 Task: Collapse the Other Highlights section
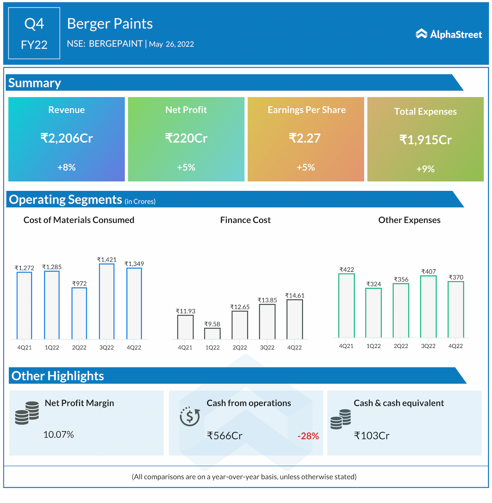click(x=57, y=376)
